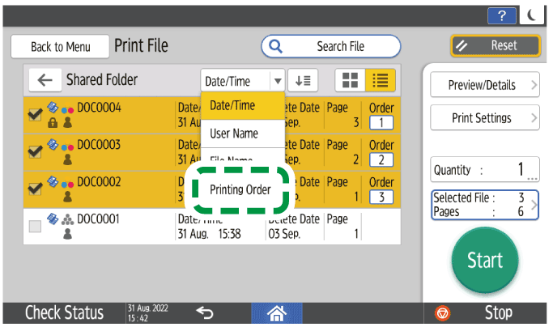553x327 pixels.
Task: Switch to thumbnail grid view
Action: tap(351, 81)
